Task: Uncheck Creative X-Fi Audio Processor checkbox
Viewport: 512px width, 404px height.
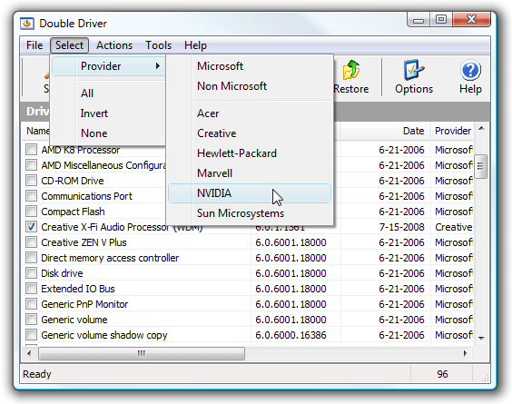Action: (32, 227)
